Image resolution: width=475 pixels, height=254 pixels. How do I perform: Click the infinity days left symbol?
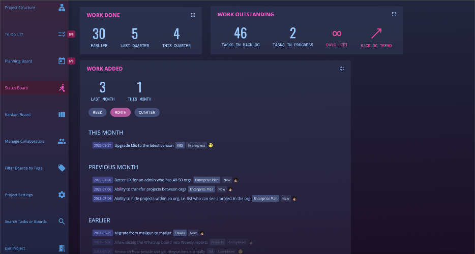click(337, 34)
